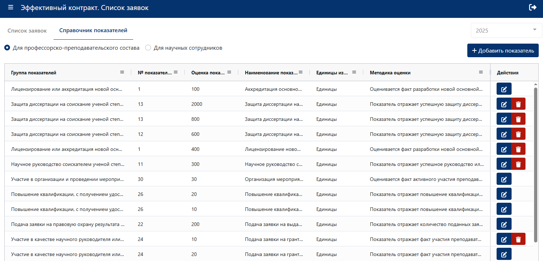Edit the row with indicator number 30

tap(504, 179)
